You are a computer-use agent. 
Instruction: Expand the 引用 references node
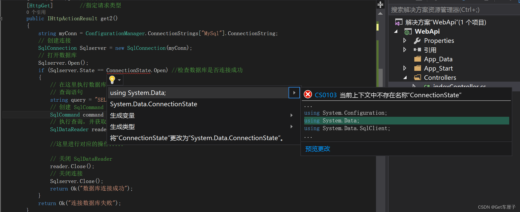click(405, 50)
